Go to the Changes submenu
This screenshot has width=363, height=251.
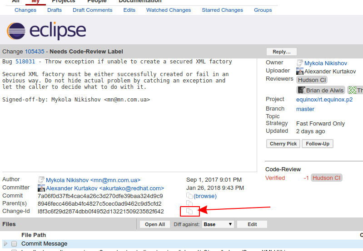click(x=25, y=10)
